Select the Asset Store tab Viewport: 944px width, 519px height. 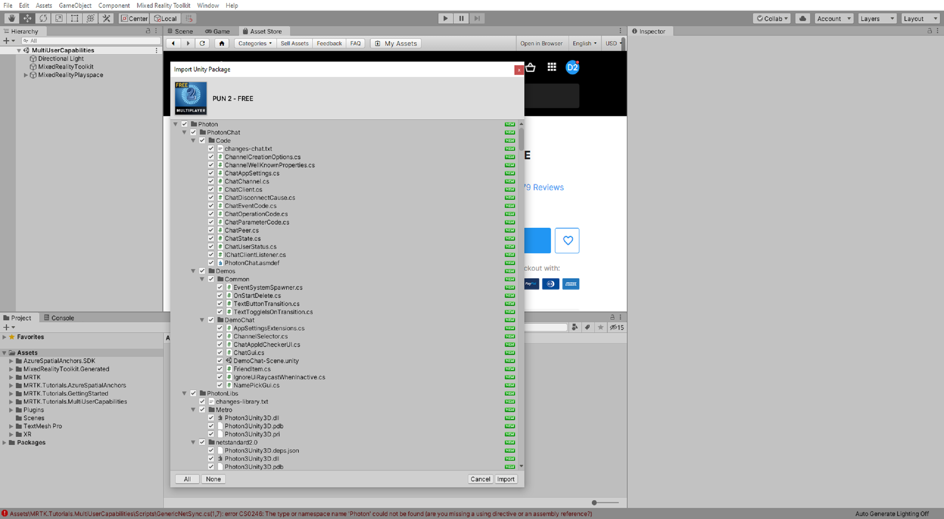click(265, 31)
